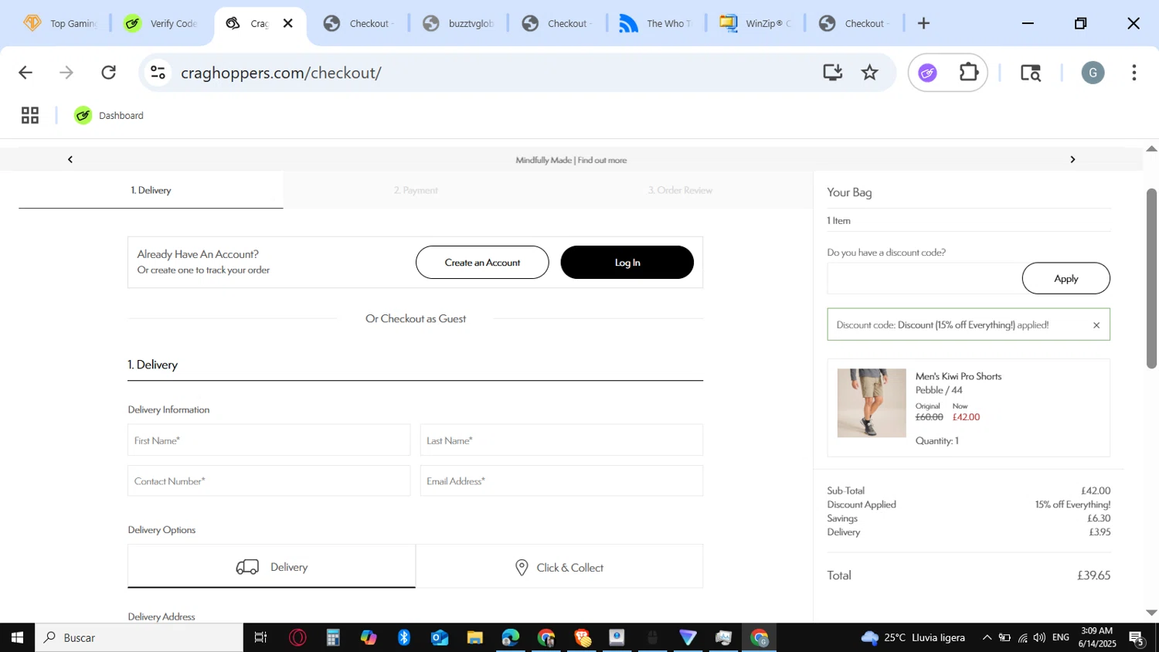Open the apps grid in bookmarks bar
Viewport: 1159px width, 652px height.
(30, 115)
